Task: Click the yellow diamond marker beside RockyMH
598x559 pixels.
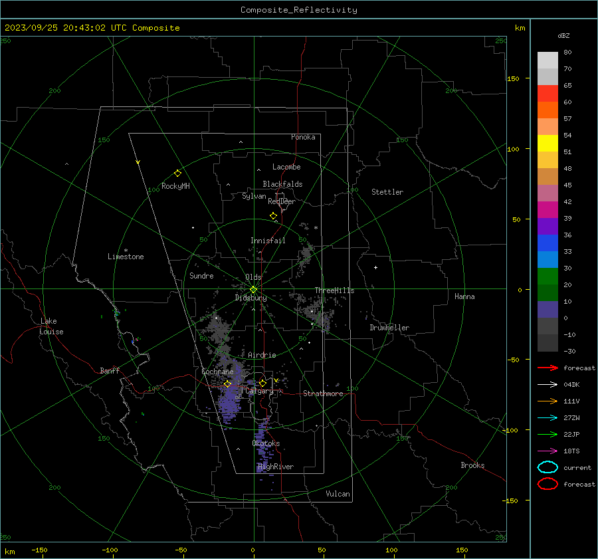Action: point(177,173)
